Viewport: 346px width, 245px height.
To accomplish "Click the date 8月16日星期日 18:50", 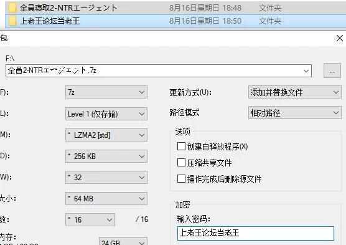I will coord(205,21).
